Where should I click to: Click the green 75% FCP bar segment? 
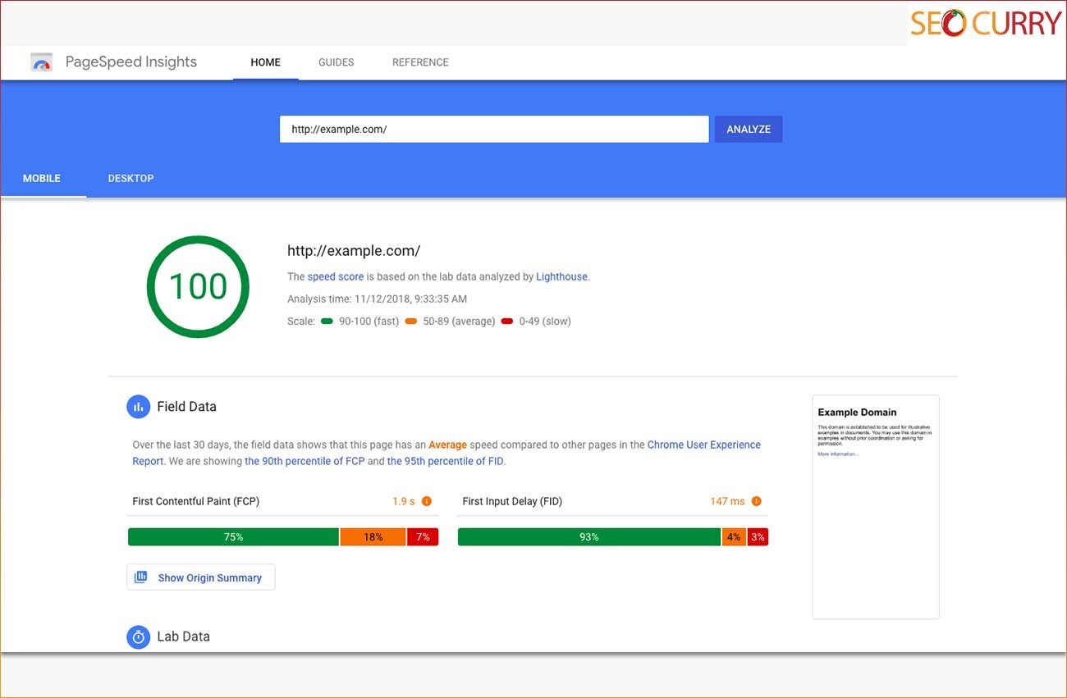click(233, 537)
